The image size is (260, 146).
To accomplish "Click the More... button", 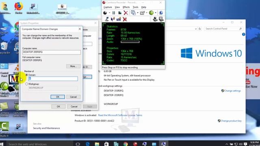I will pos(74,66).
